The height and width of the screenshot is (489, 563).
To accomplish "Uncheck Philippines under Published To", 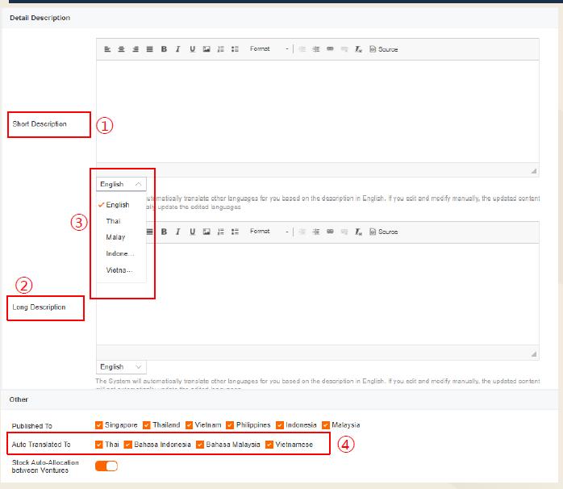I will (230, 425).
